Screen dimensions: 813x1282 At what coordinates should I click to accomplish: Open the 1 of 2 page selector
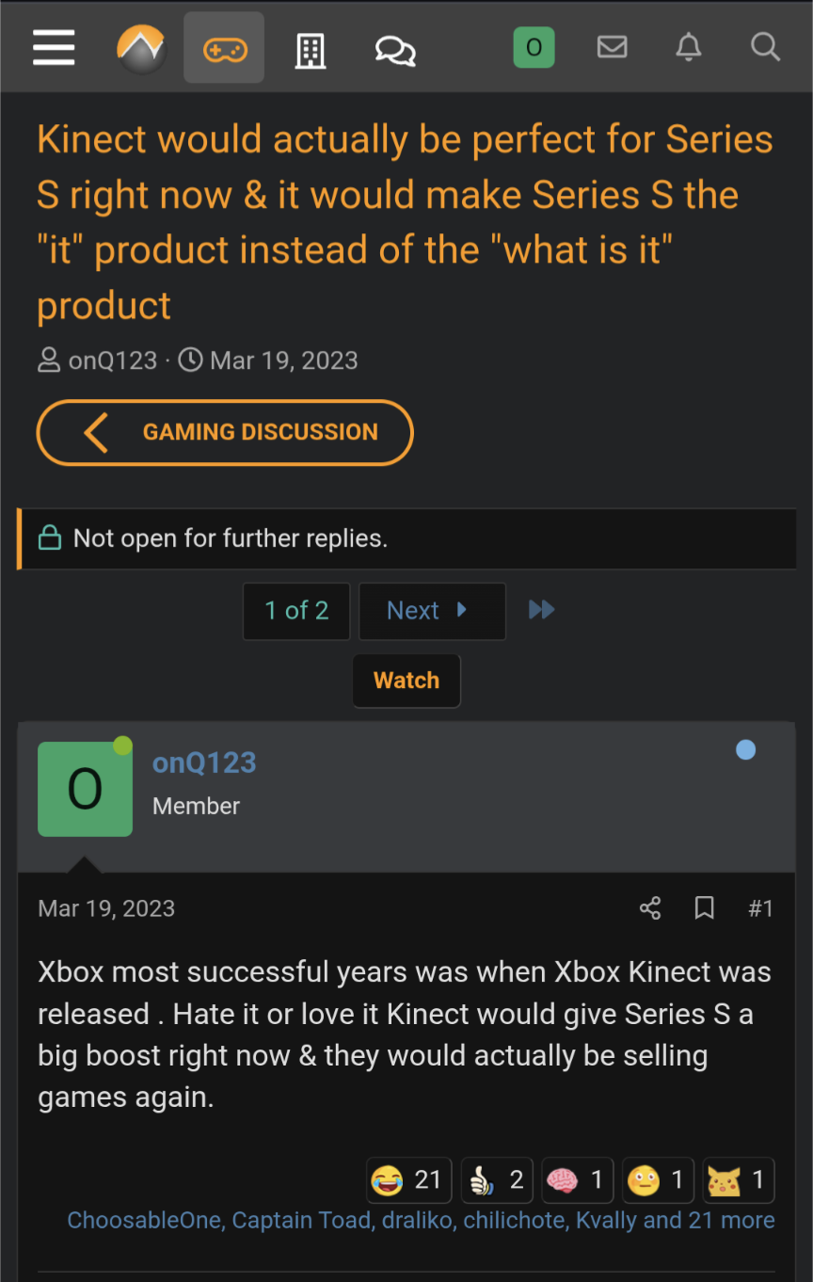296,611
